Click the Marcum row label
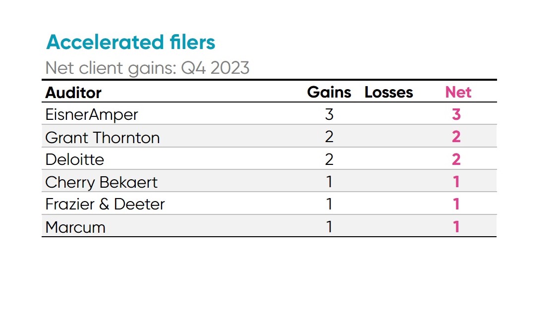The width and height of the screenshot is (559, 310). pos(75,227)
